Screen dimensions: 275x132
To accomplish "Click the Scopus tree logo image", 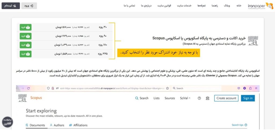I will coord(23,98).
